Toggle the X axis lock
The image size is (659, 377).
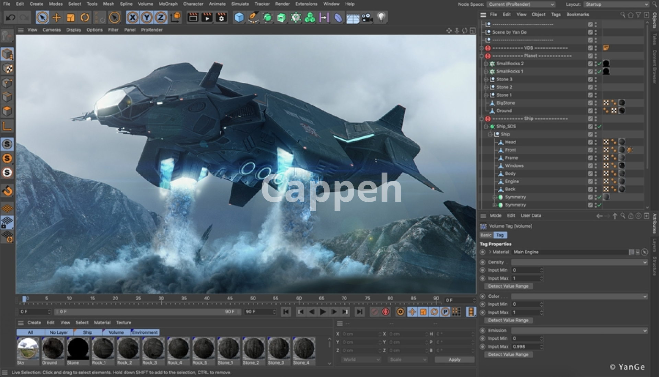[x=132, y=17]
